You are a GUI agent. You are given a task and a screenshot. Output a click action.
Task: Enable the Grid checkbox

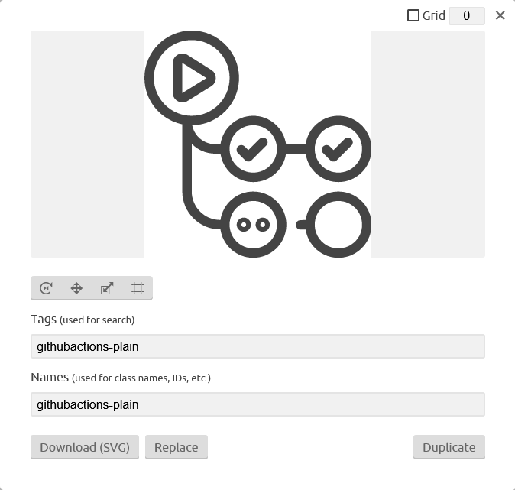pyautogui.click(x=413, y=15)
